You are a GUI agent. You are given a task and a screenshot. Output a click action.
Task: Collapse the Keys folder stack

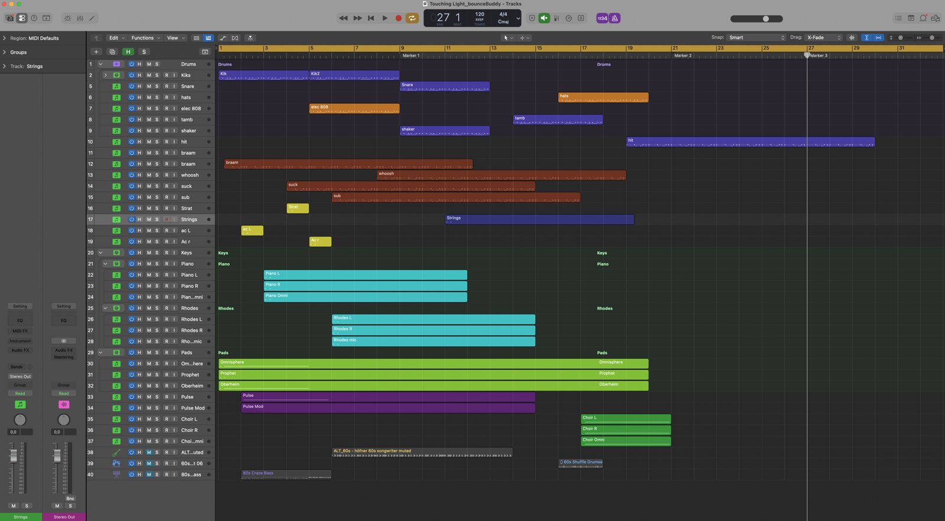(100, 253)
